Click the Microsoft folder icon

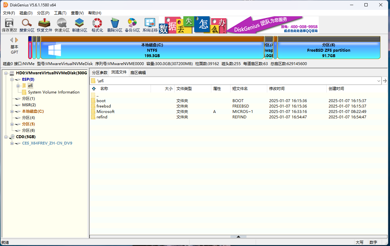coord(93,112)
